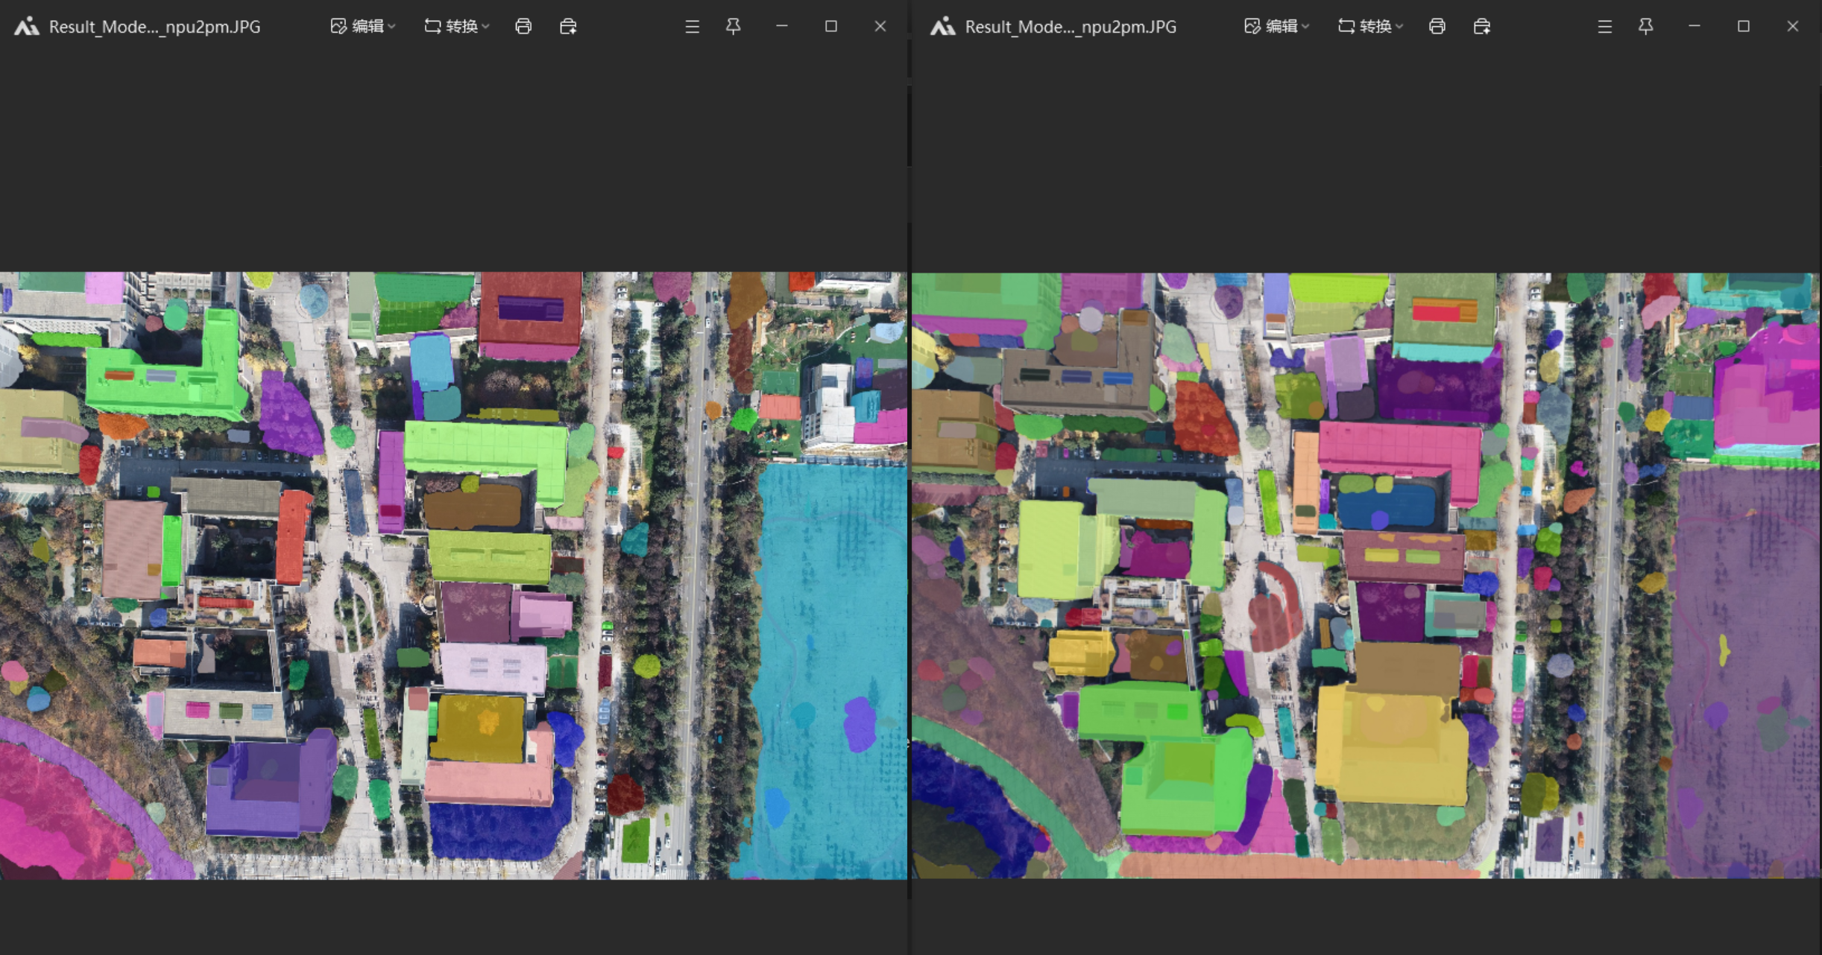The width and height of the screenshot is (1822, 955).
Task: Expand the 转换 dropdown in left window
Action: (x=457, y=27)
